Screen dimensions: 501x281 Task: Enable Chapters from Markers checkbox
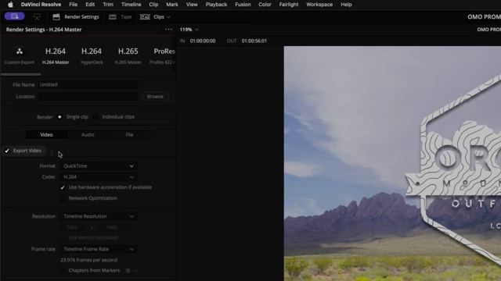63,271
